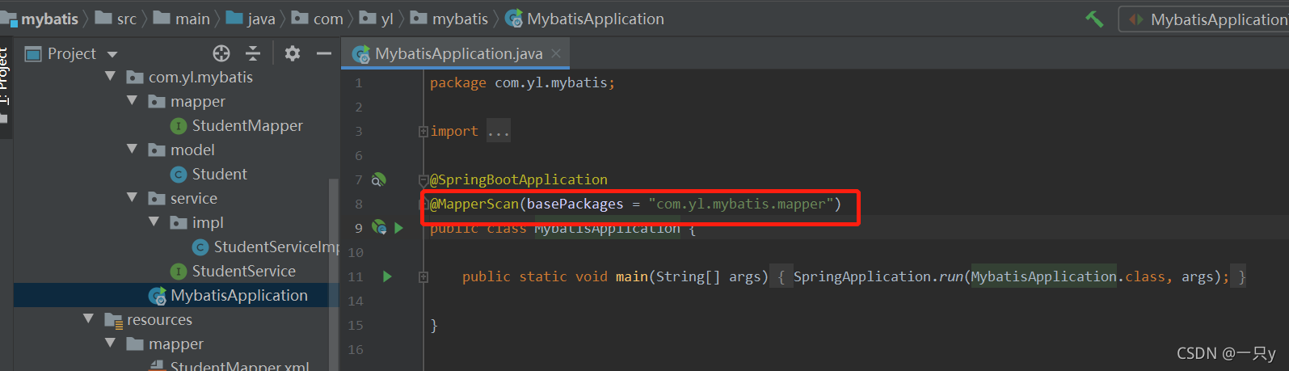
Task: Click the locate/scroll from source target icon
Action: tap(221, 53)
